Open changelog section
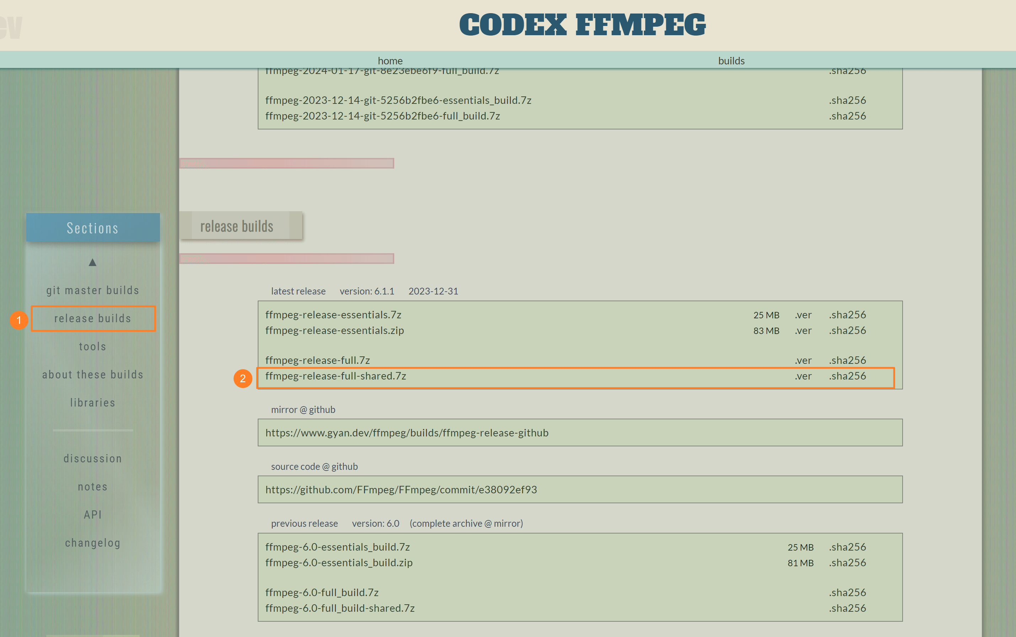The image size is (1016, 637). pos(92,543)
